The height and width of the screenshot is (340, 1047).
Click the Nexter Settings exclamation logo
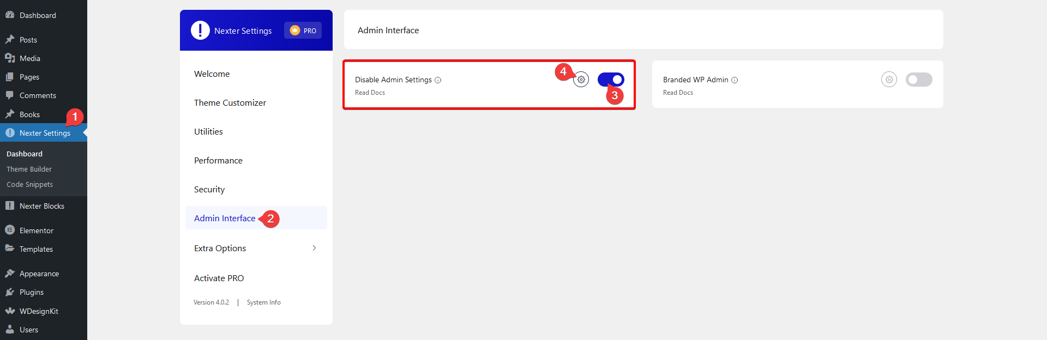click(x=200, y=31)
